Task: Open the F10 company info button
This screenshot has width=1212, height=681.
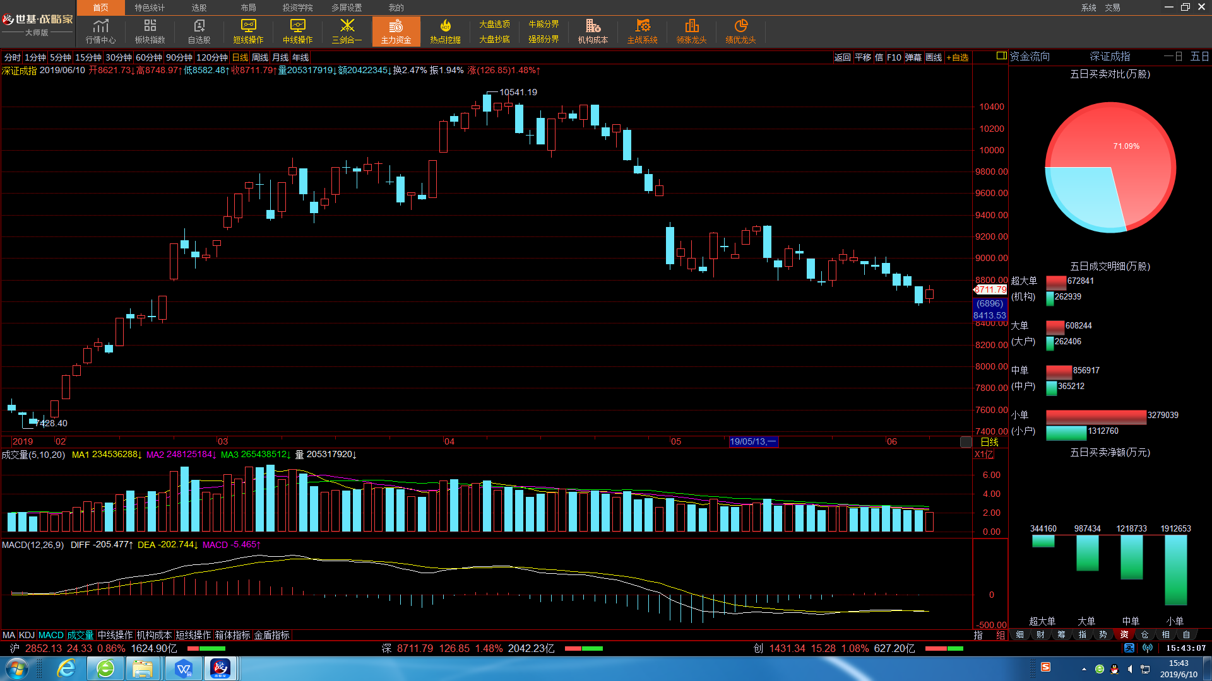Action: coord(894,57)
